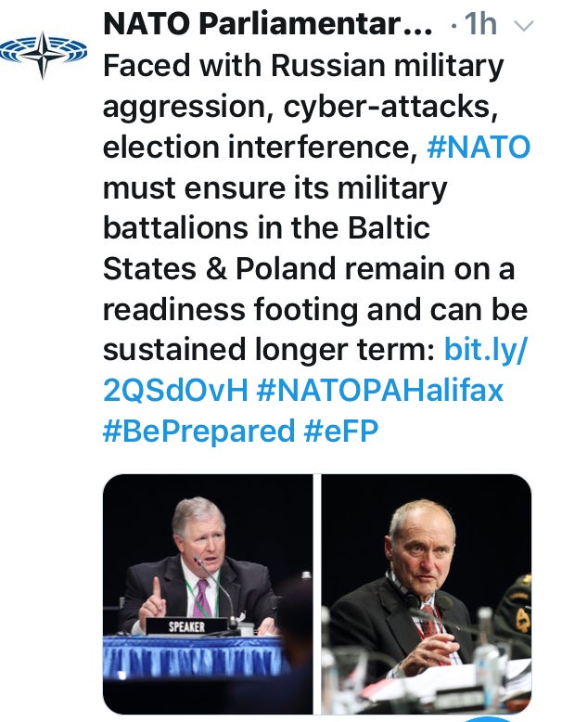
Task: Click the SPEAKER nameplate in the left photo
Action: [186, 626]
